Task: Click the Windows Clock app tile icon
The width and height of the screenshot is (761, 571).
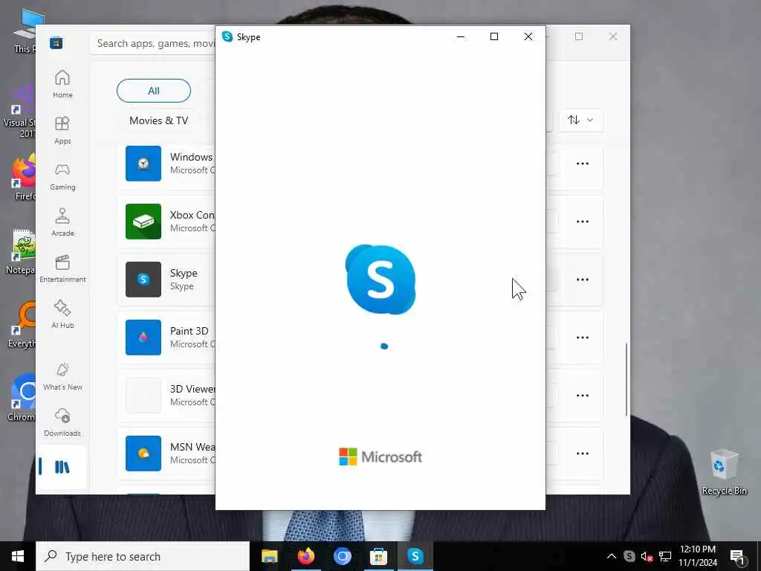Action: 143,164
